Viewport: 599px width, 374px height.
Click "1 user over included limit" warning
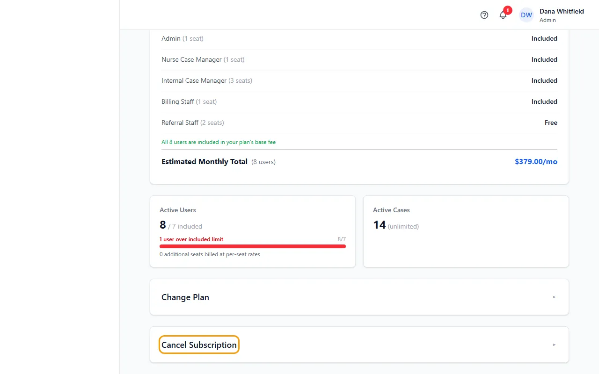point(191,239)
